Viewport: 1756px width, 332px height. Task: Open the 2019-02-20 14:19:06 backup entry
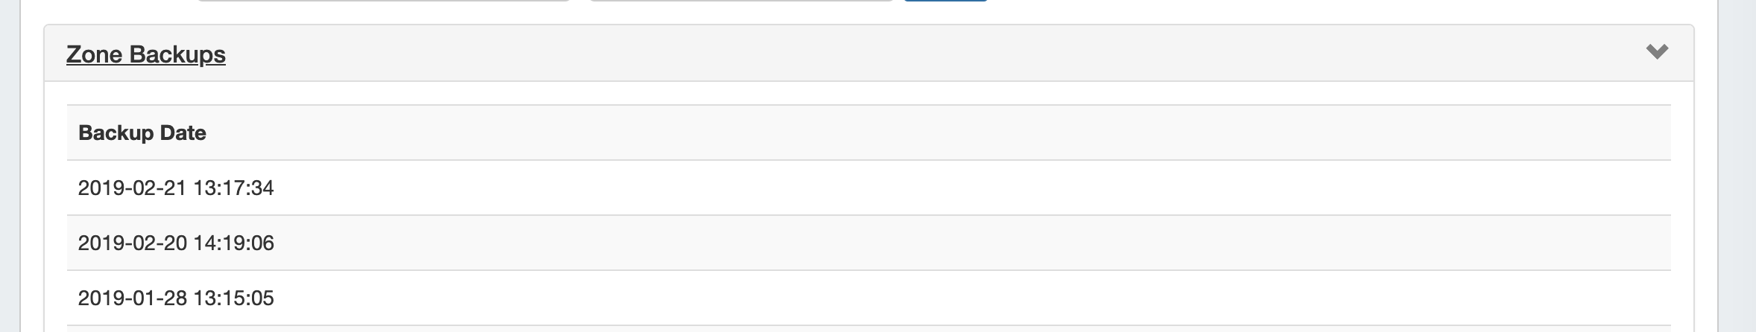(176, 243)
